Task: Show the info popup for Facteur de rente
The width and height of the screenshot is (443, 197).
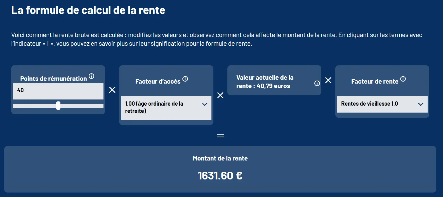Action: tap(403, 79)
